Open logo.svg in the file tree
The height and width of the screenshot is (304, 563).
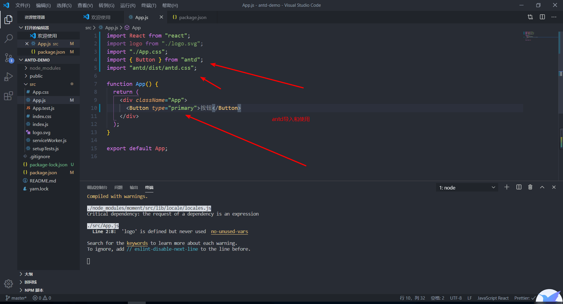(x=48, y=132)
